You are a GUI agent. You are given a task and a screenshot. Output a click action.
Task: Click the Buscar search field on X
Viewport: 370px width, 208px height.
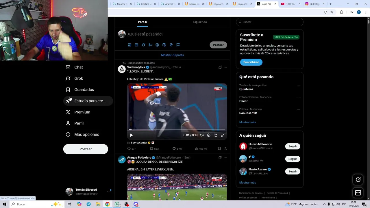click(x=270, y=22)
